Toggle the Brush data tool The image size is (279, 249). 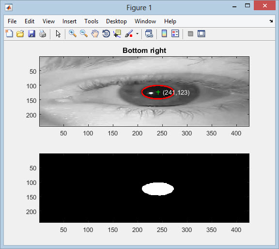(129, 33)
